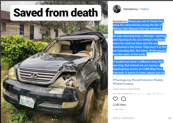Follow the febidahosa account
Screen dimensions: 173x123
click(145, 9)
